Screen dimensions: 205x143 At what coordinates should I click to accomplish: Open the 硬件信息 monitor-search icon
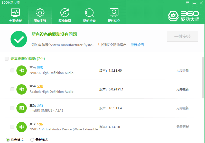click(114, 13)
